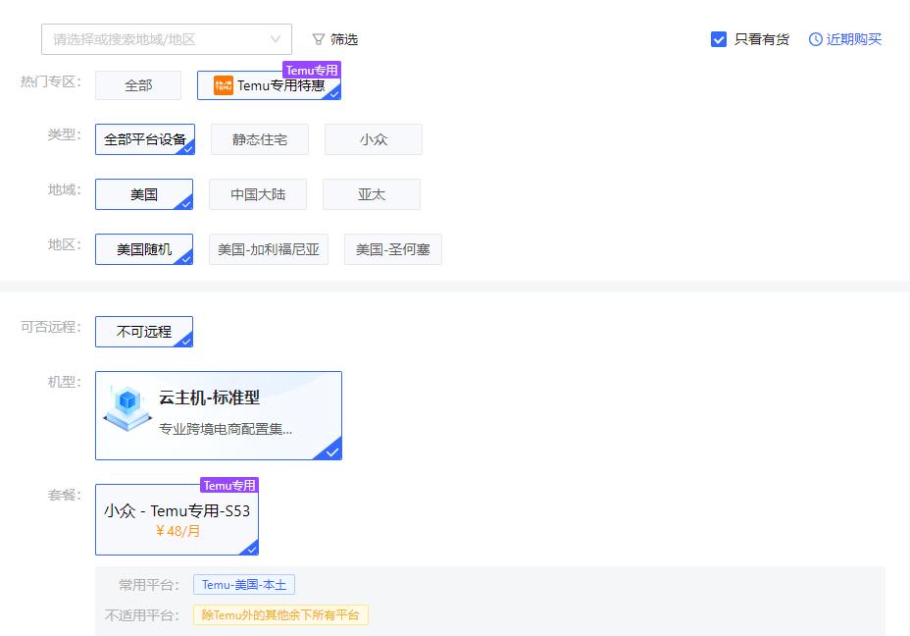
Task: Click the purple Temu专用 badge on hot zone
Action: [312, 70]
